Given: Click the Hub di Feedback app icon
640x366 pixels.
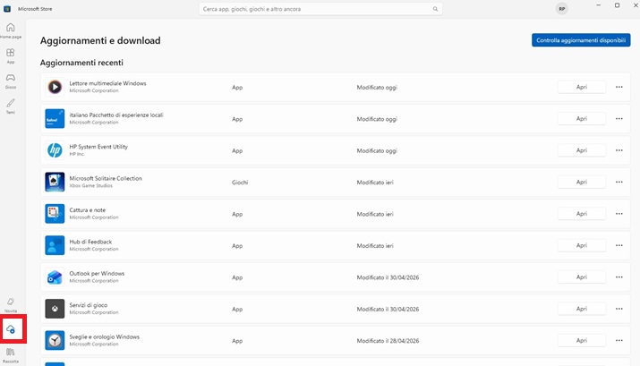Looking at the screenshot, I should pyautogui.click(x=55, y=245).
